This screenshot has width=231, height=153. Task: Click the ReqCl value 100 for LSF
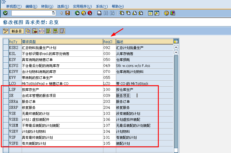[x=109, y=89]
